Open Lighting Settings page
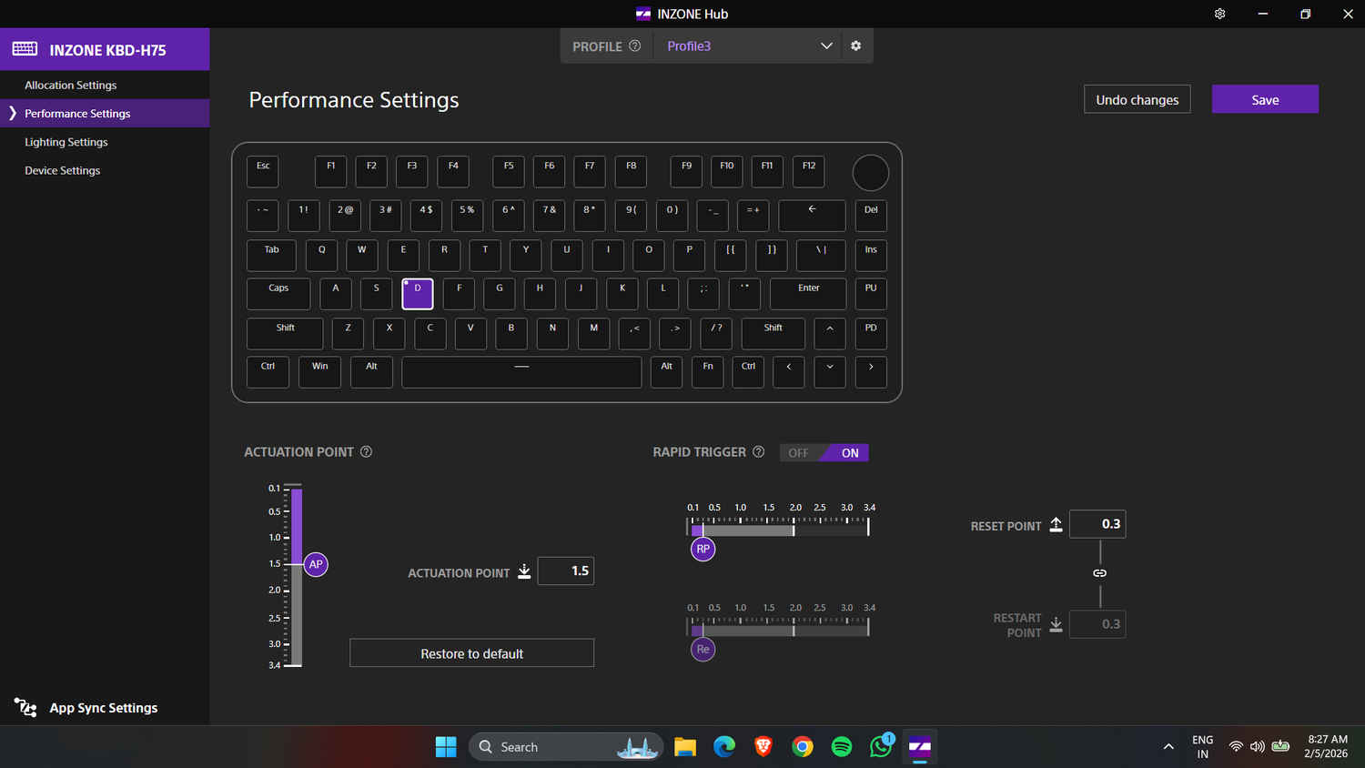 66,142
